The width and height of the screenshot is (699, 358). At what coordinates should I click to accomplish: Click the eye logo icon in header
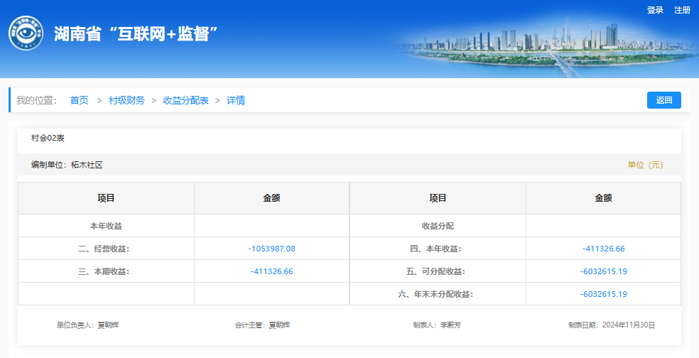(26, 33)
